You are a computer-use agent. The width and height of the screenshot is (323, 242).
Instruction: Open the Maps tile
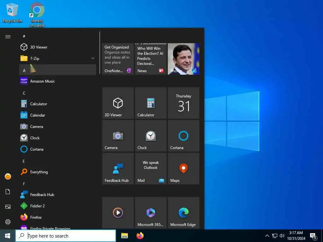(184, 169)
